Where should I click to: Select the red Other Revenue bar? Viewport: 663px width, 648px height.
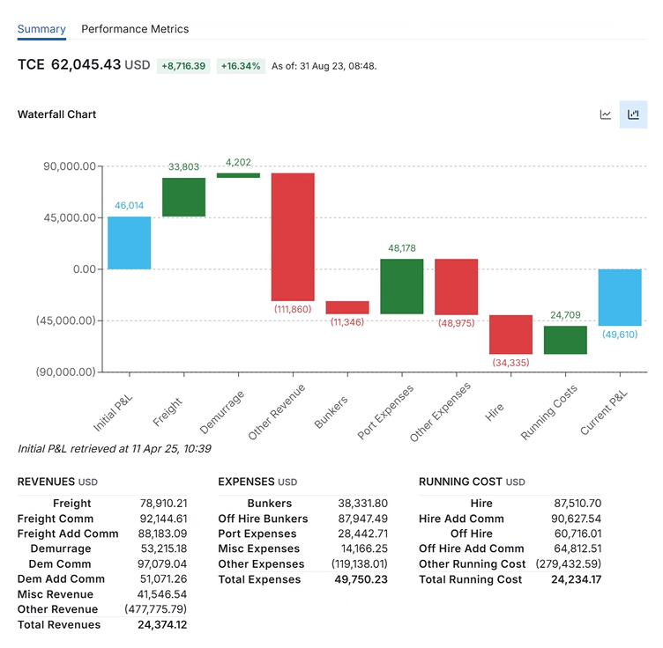pos(293,237)
